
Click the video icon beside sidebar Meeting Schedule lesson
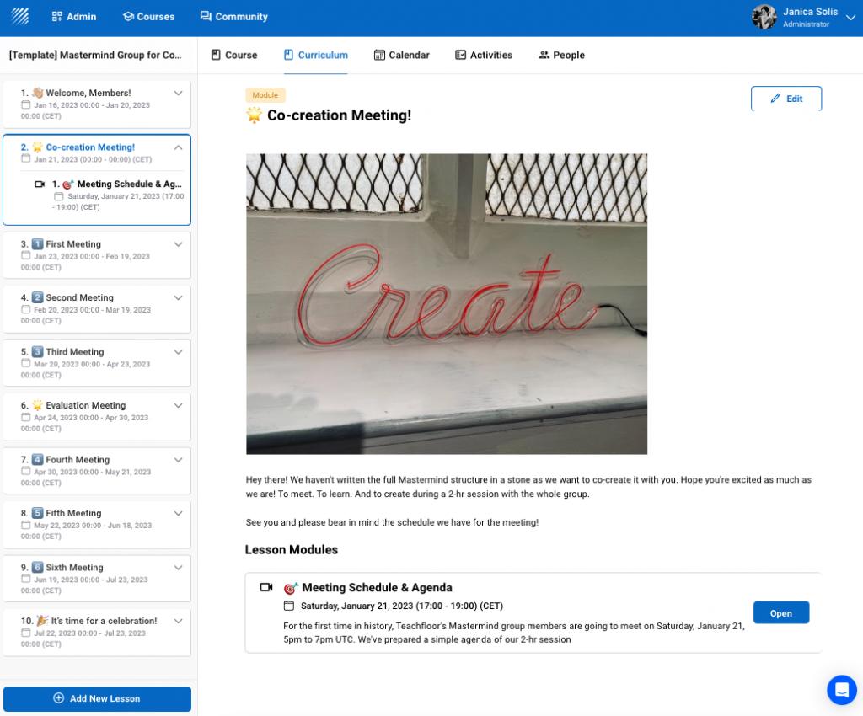[39, 184]
